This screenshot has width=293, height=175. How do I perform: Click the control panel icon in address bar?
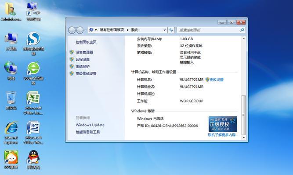click(91, 30)
